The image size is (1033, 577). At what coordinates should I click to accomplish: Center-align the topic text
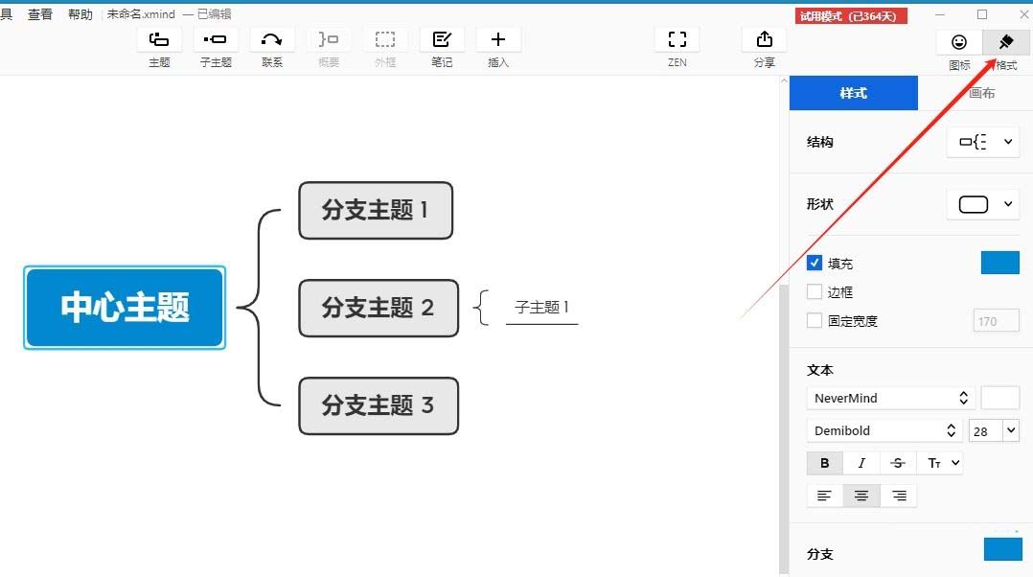click(x=861, y=496)
